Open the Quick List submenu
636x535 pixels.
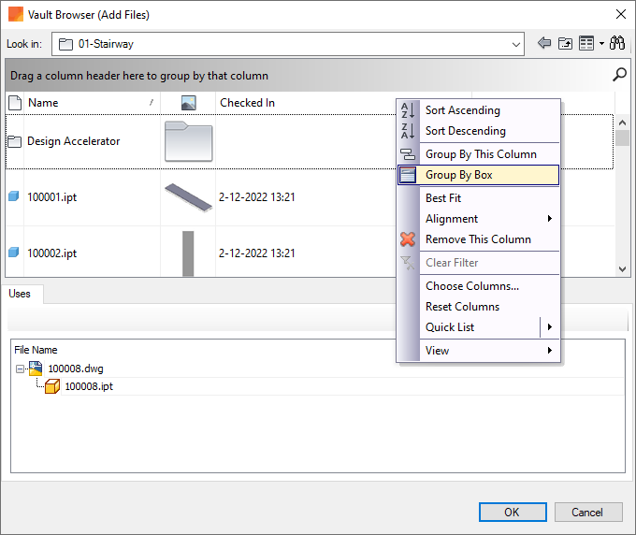click(x=479, y=327)
